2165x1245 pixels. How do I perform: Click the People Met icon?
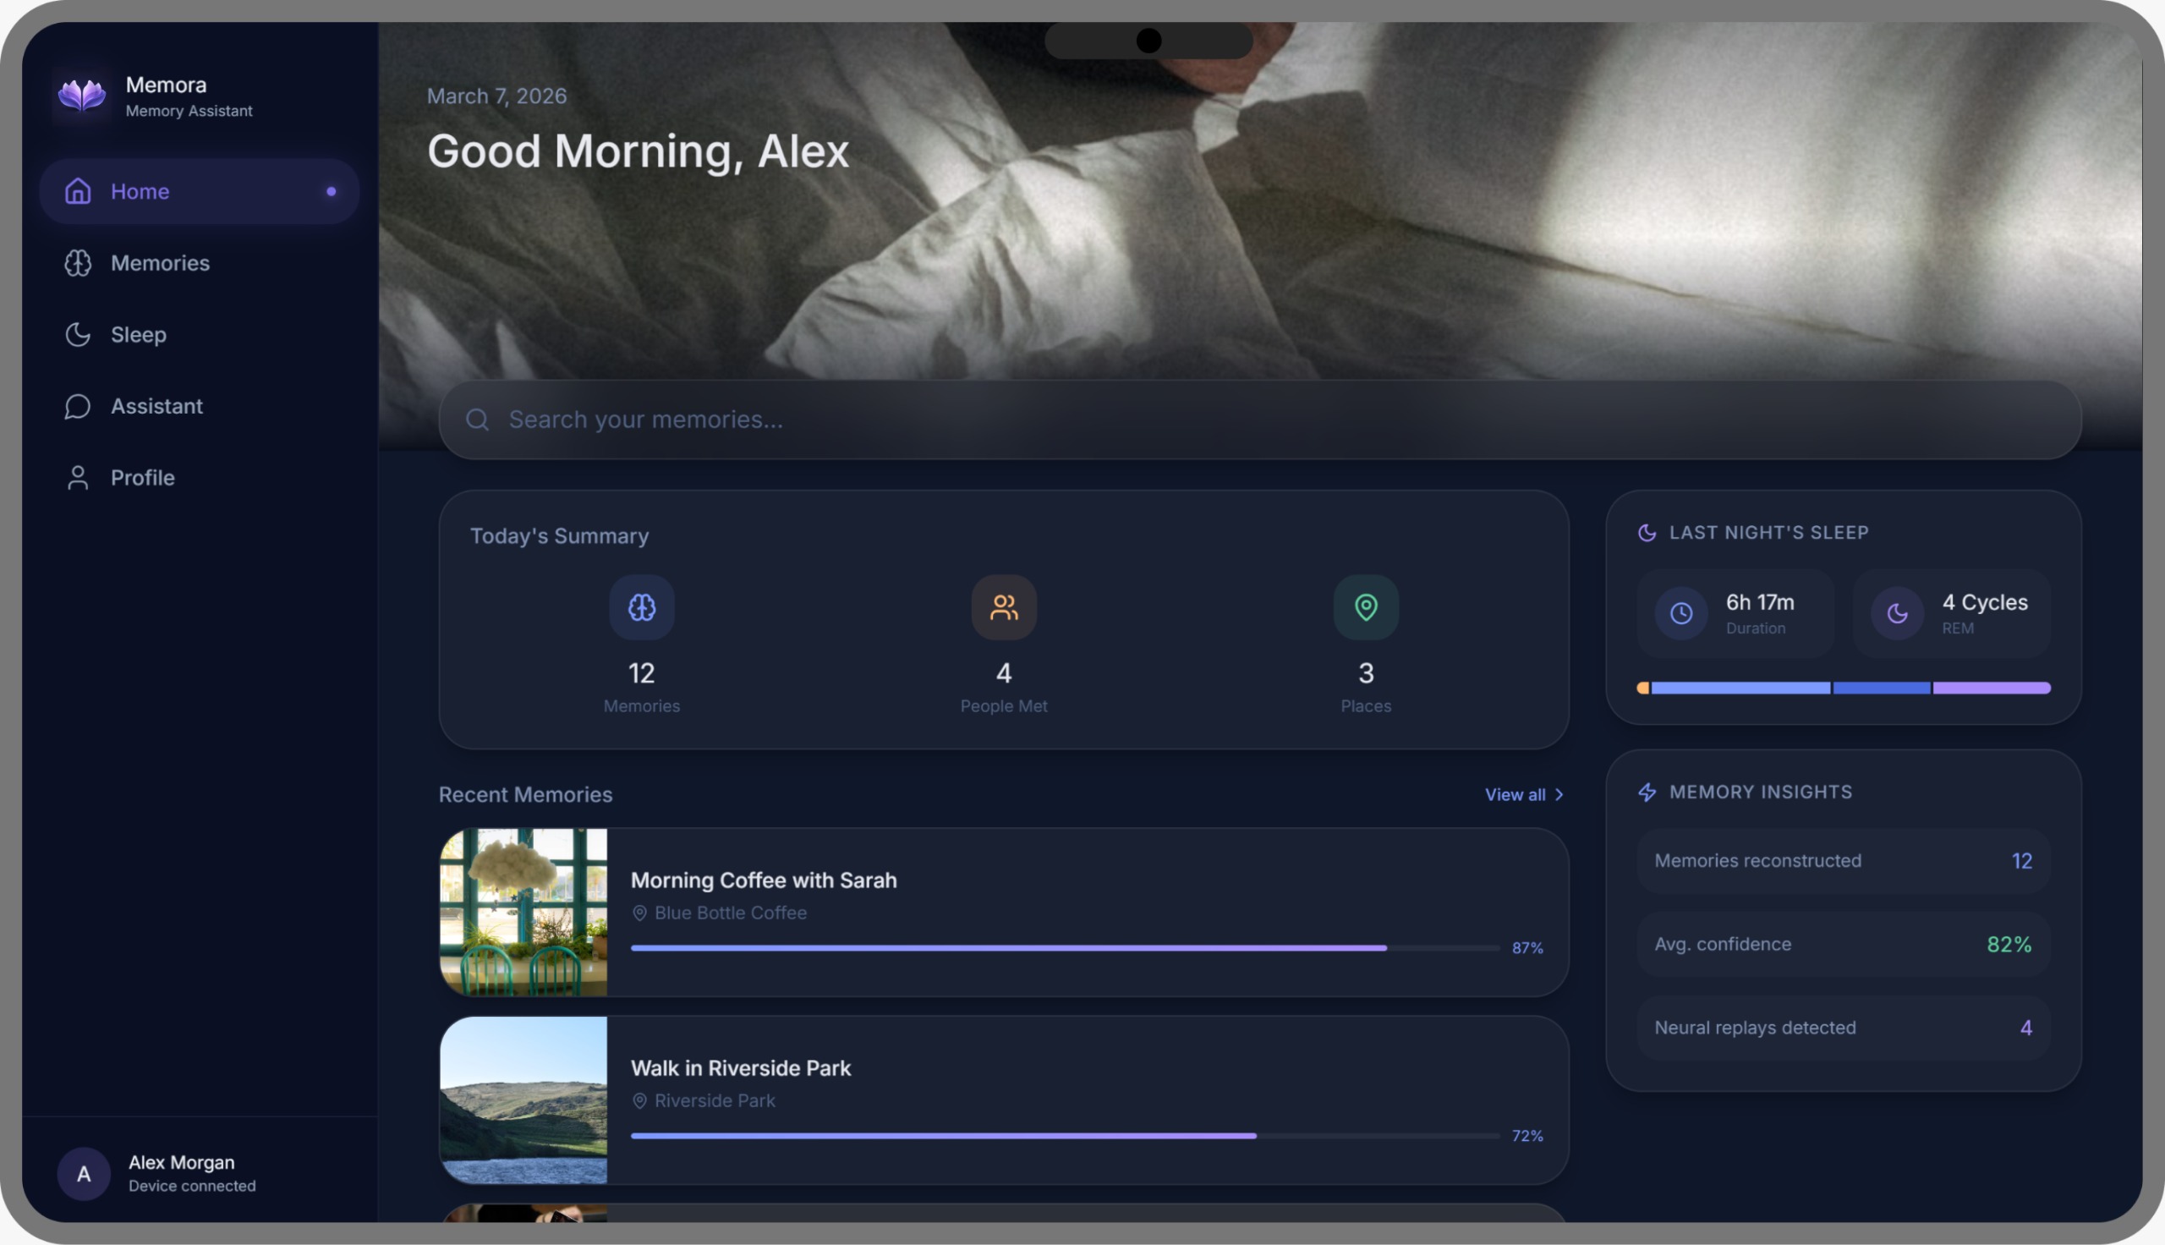pos(1004,607)
